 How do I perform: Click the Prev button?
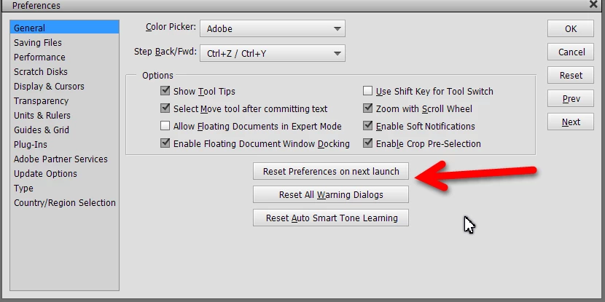(570, 99)
